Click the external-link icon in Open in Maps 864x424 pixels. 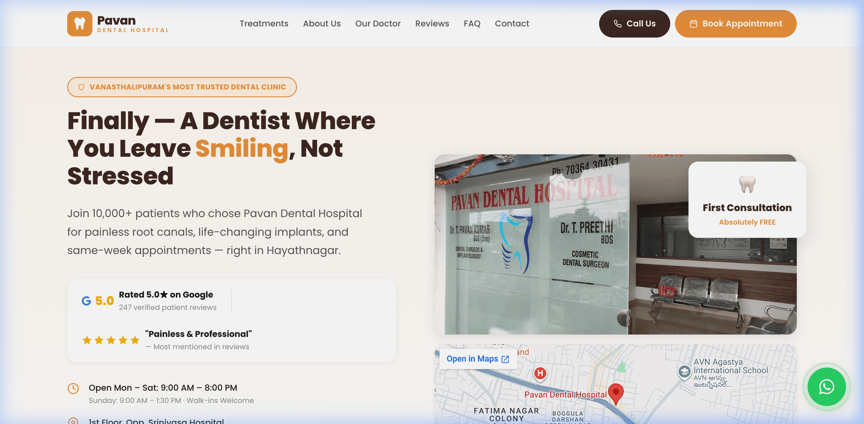[505, 359]
